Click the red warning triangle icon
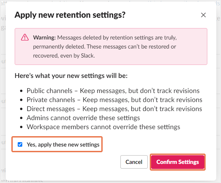This screenshot has width=221, height=183. click(x=25, y=37)
